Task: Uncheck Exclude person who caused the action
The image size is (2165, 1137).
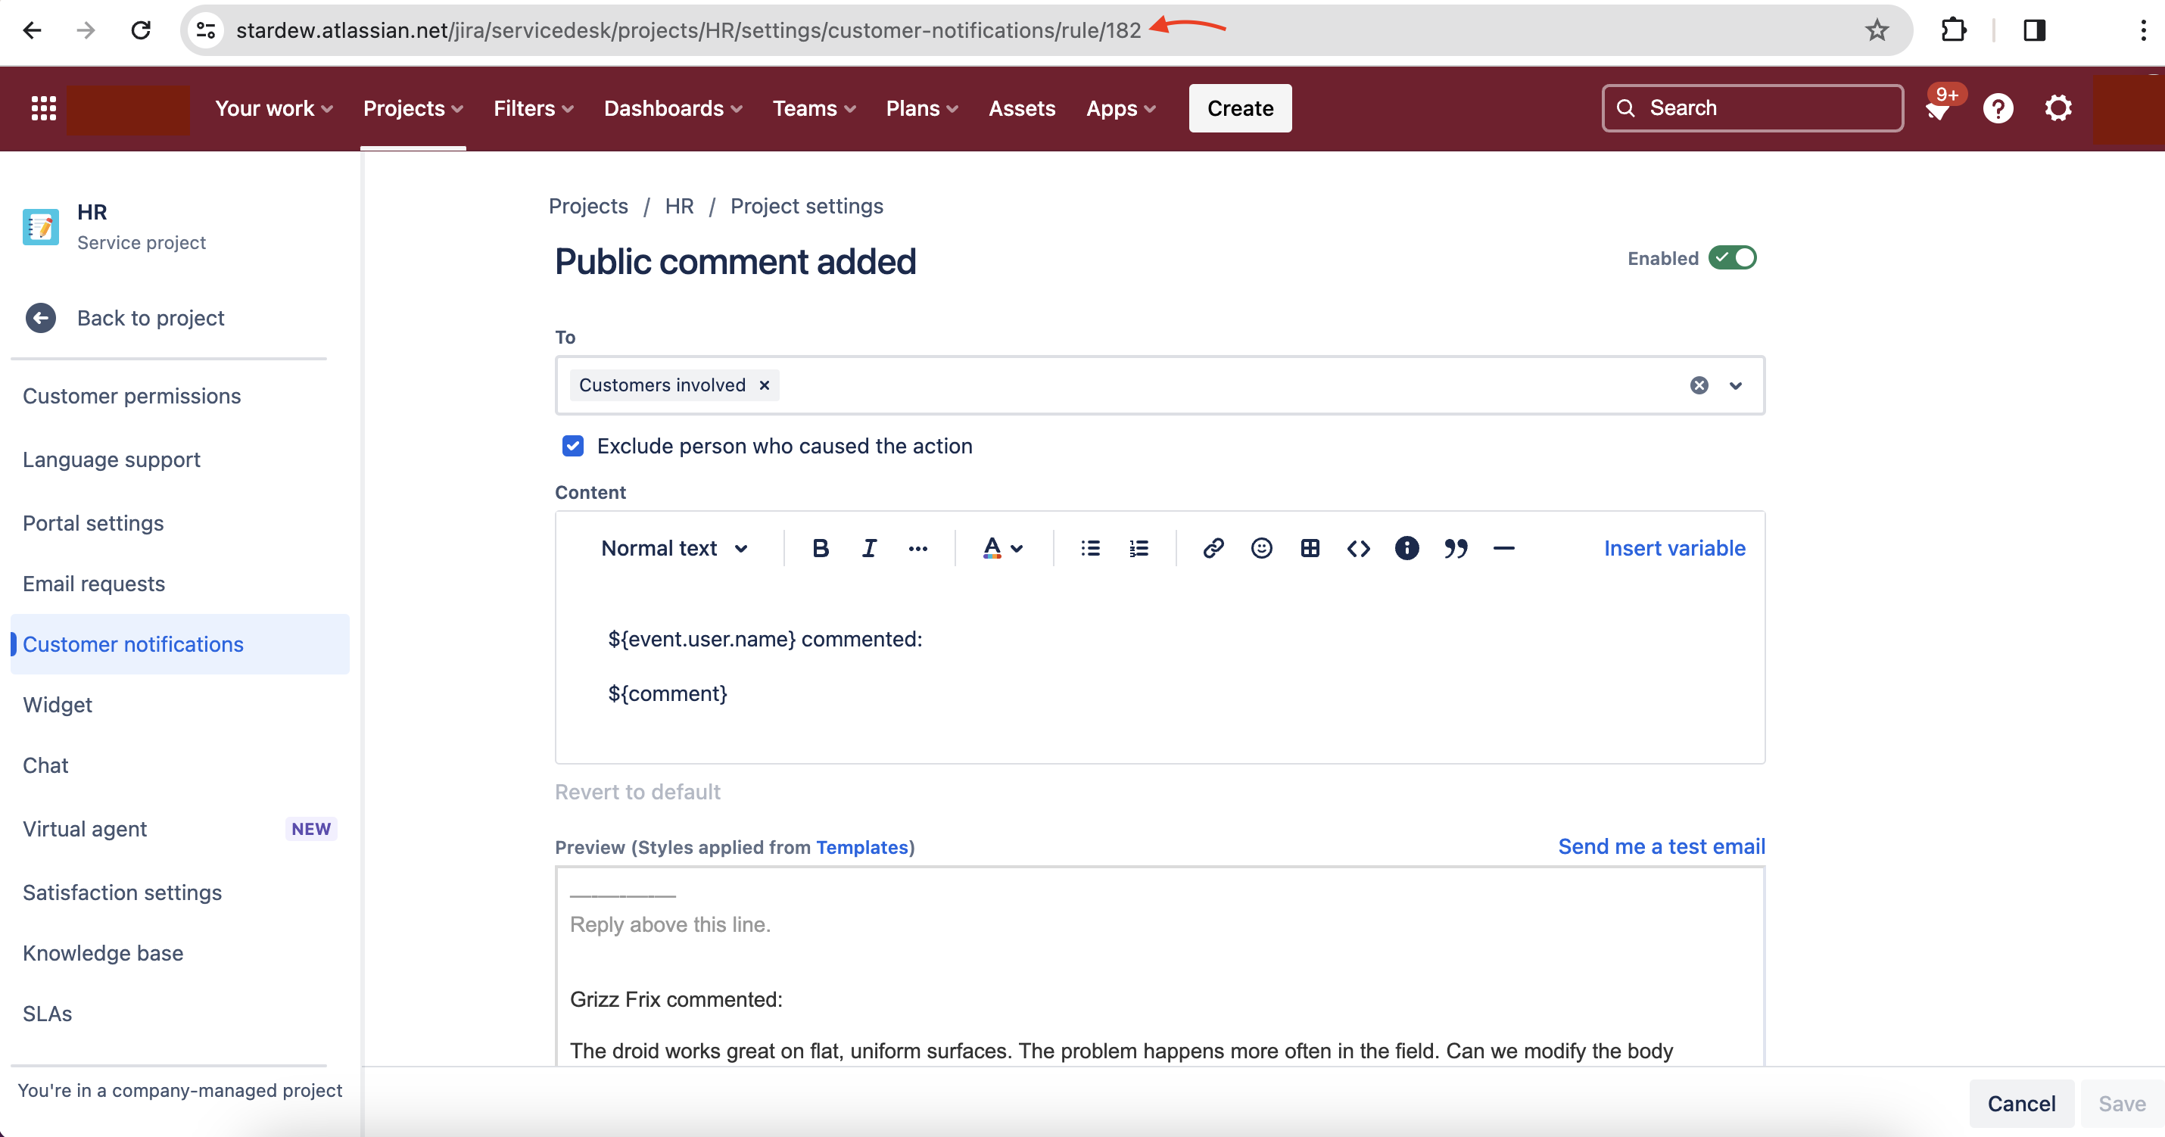Action: 573,446
